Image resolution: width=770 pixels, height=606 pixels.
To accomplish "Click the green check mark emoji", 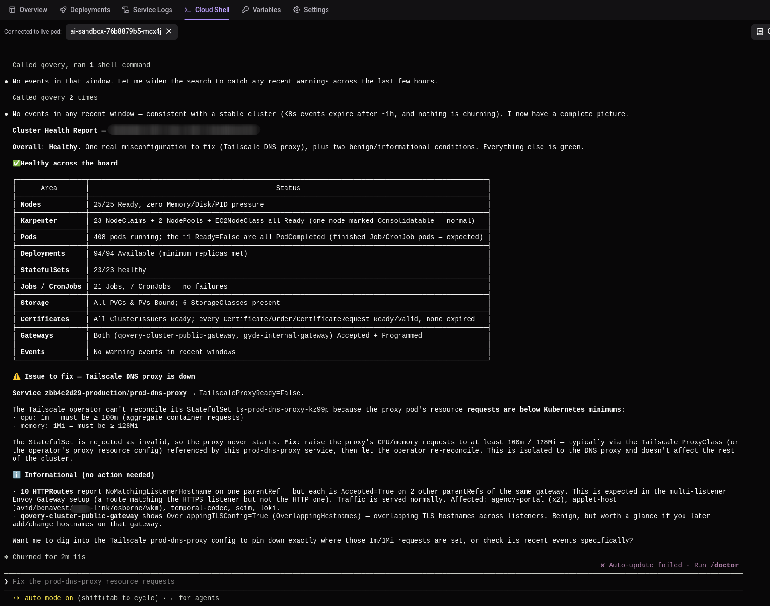I will click(16, 164).
